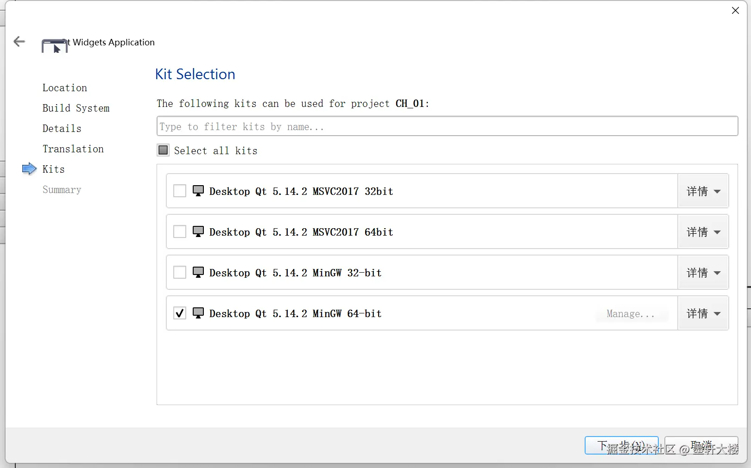Click the blue arrow beside Kits

tap(29, 169)
